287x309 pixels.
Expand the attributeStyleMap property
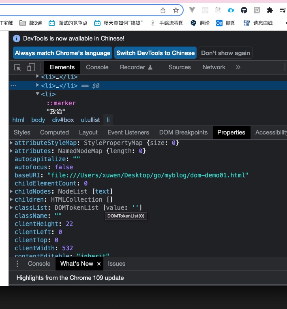[x=11, y=143]
